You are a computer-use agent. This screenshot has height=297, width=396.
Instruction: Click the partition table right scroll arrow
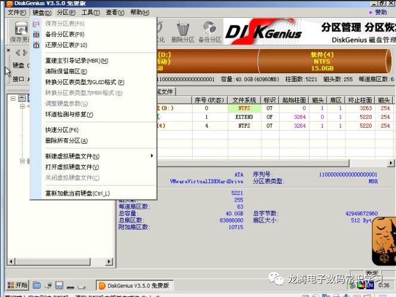pyautogui.click(x=391, y=163)
